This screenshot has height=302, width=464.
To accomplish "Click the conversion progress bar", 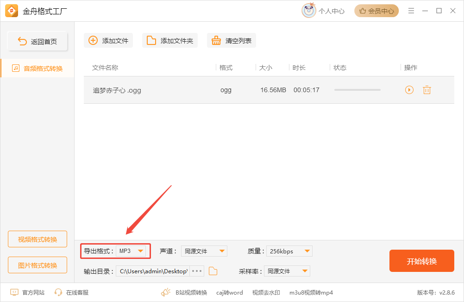I will pos(357,90).
